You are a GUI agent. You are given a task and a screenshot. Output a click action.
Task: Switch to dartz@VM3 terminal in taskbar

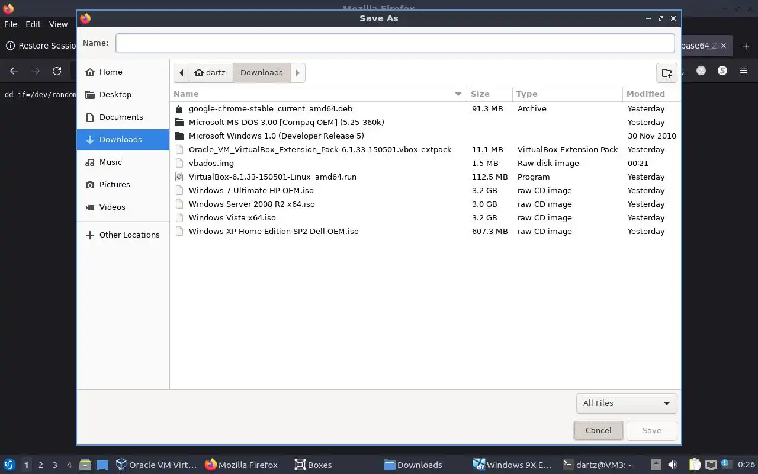pyautogui.click(x=598, y=465)
